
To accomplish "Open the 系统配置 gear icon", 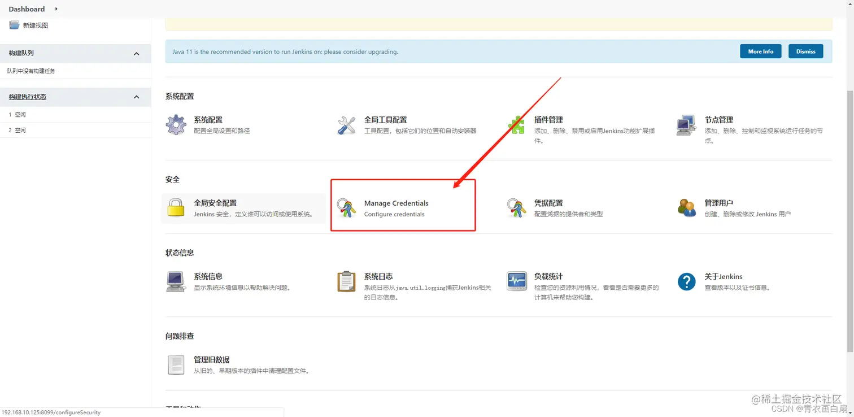I will tap(176, 125).
